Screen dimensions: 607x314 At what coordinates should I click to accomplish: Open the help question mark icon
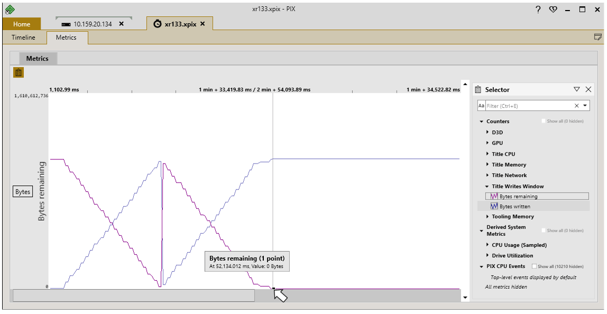click(538, 9)
